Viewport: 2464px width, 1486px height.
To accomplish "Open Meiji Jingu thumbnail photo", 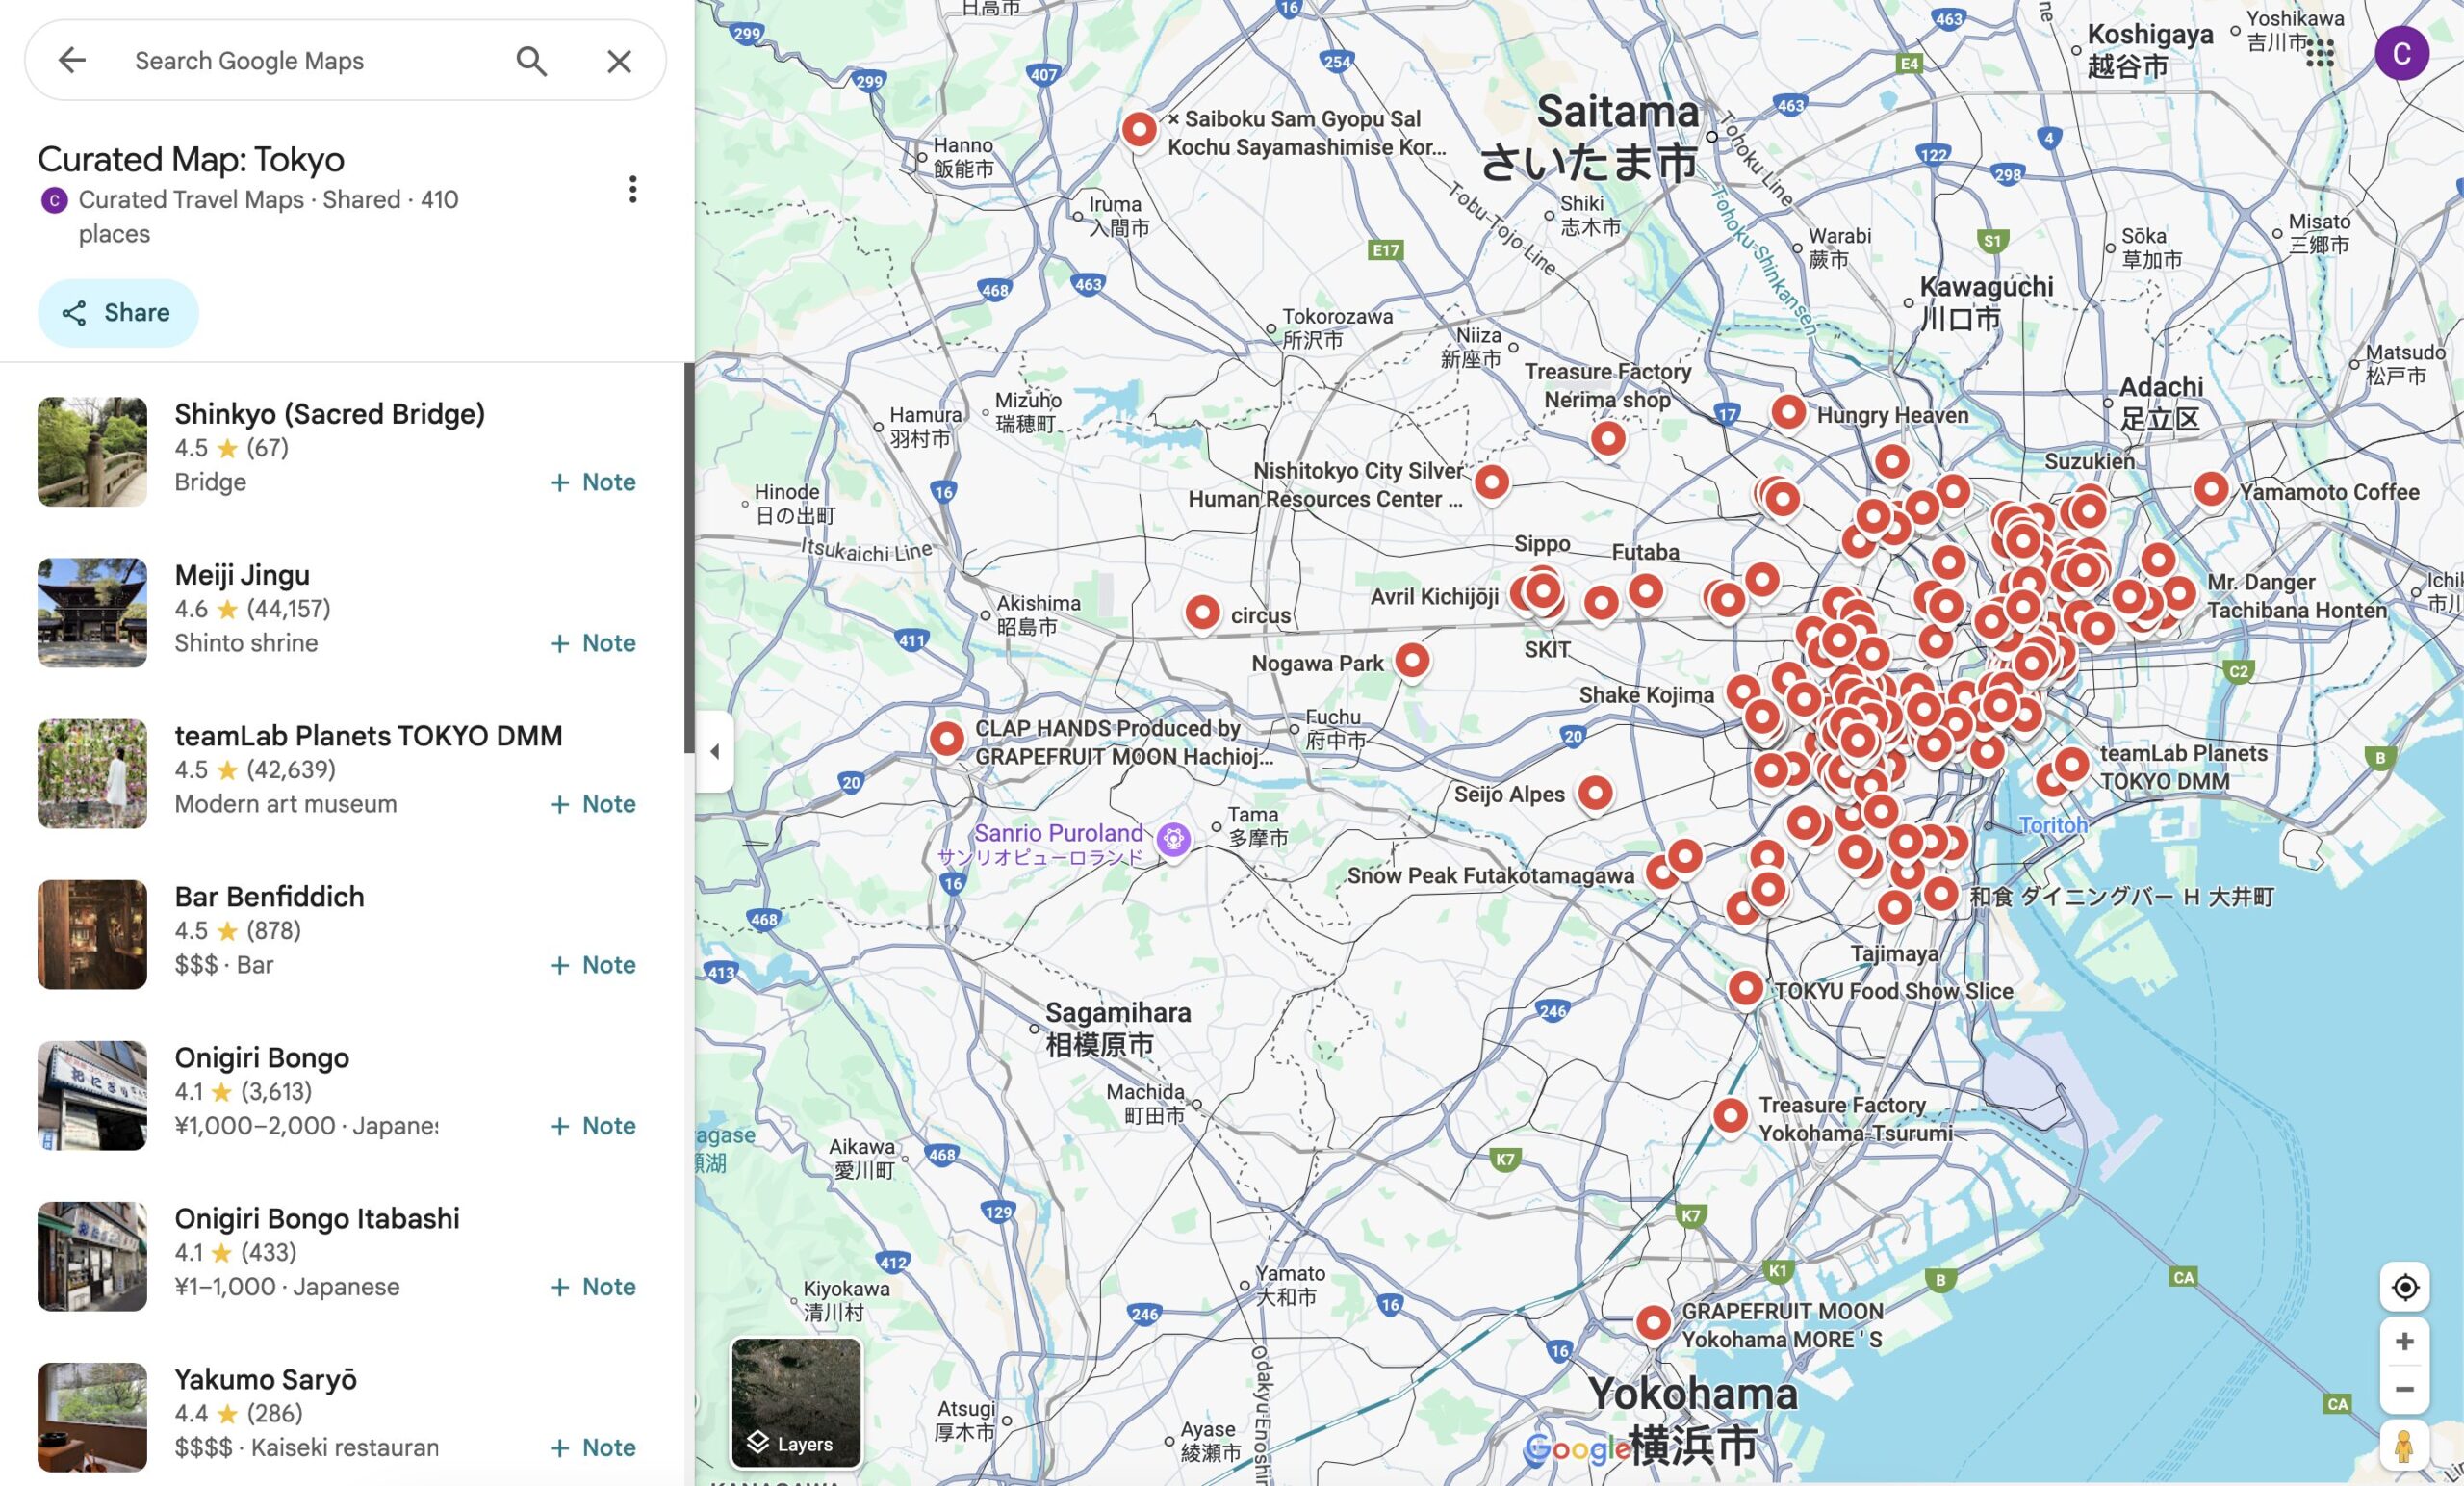I will 92,613.
